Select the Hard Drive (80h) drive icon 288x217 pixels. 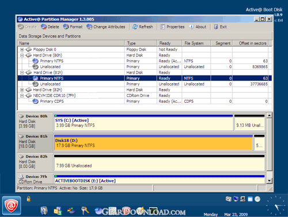tap(29, 55)
